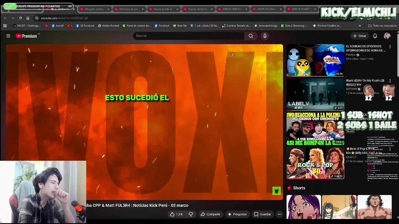399x224 pixels.
Task: Start voice search with microphone
Action: click(x=265, y=36)
